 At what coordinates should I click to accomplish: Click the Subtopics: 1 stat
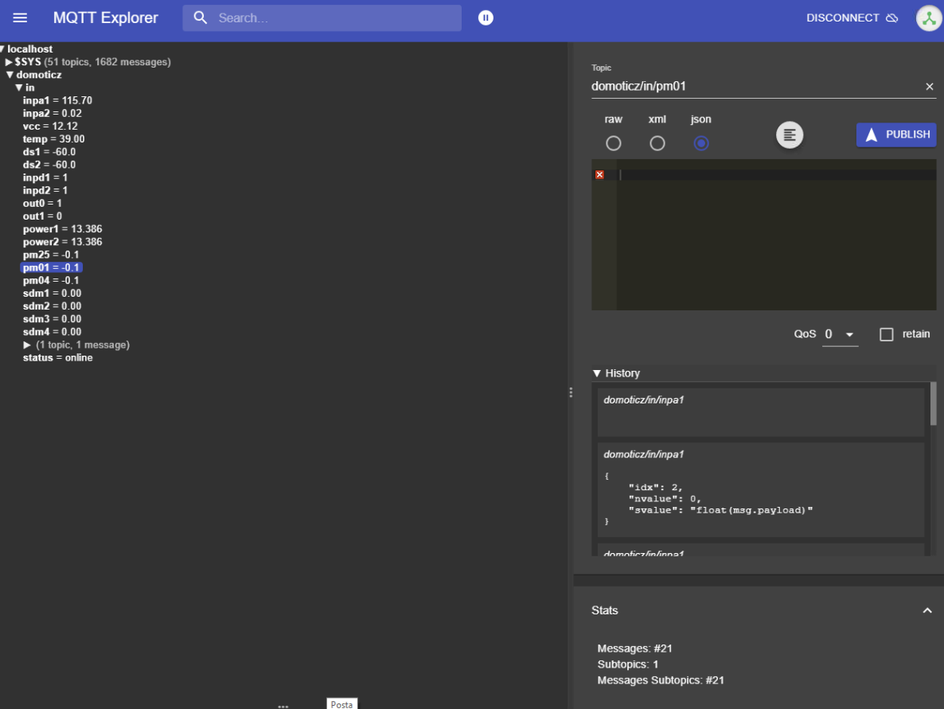pos(628,664)
